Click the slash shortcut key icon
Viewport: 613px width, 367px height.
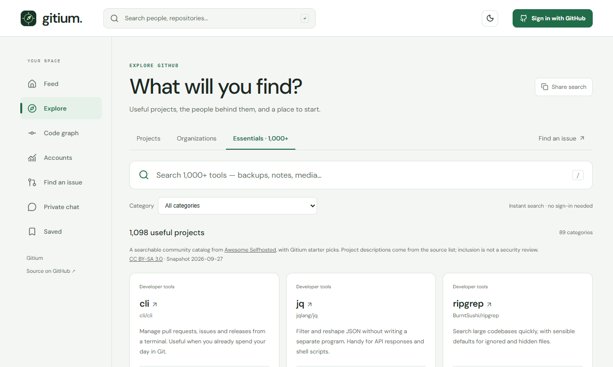(578, 175)
